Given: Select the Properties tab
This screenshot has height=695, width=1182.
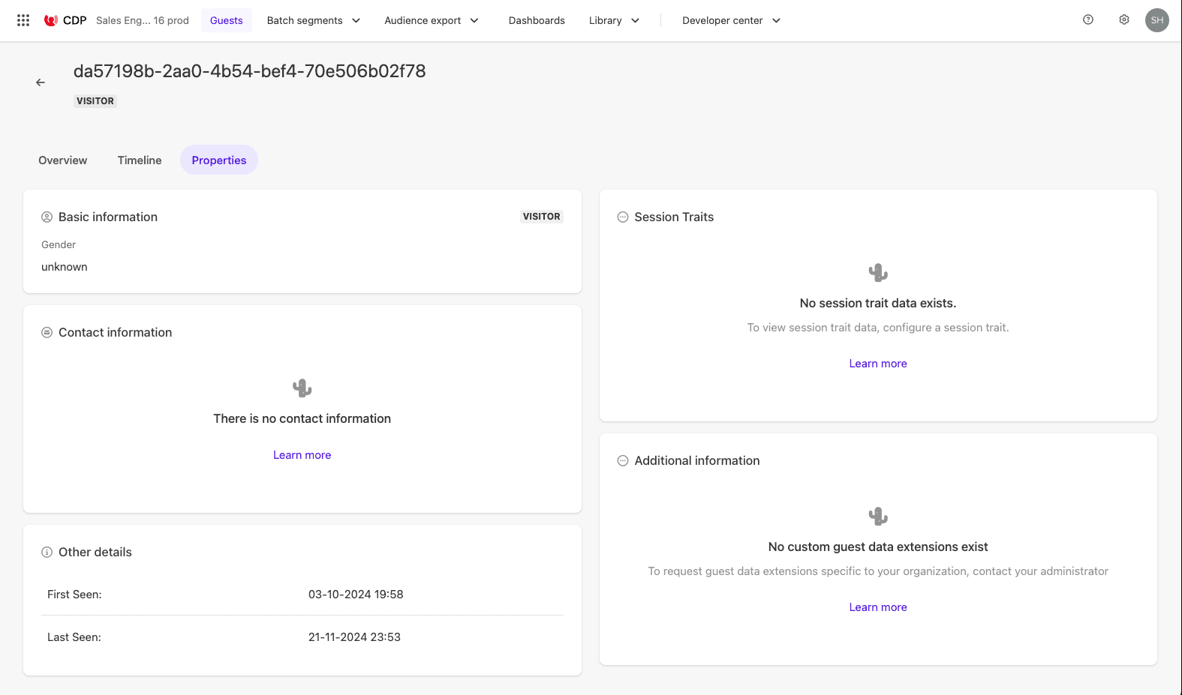Looking at the screenshot, I should (x=219, y=160).
